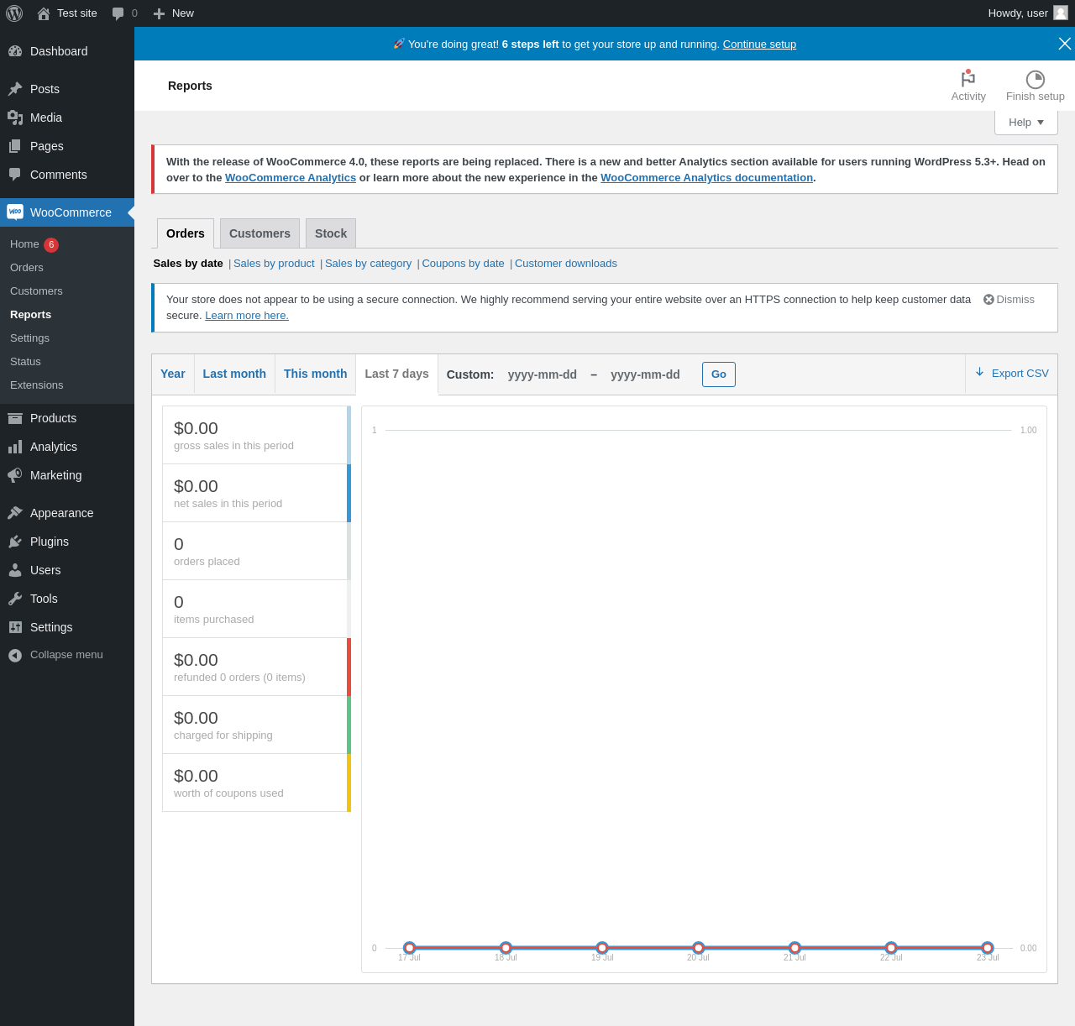Image resolution: width=1075 pixels, height=1026 pixels.
Task: Click the custom start date field
Action: click(542, 374)
